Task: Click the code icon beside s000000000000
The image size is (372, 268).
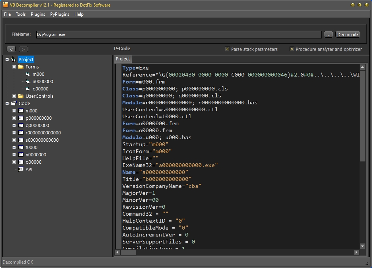Action: (21, 140)
